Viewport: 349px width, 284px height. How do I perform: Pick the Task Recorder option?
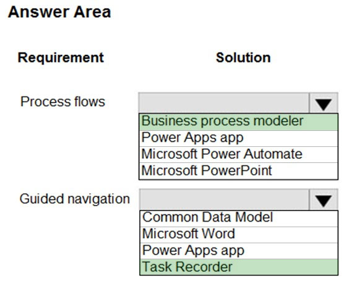pyautogui.click(x=239, y=267)
